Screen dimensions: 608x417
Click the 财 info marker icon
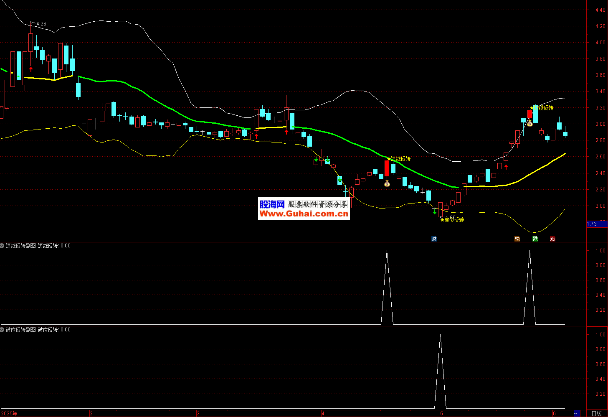(434, 239)
